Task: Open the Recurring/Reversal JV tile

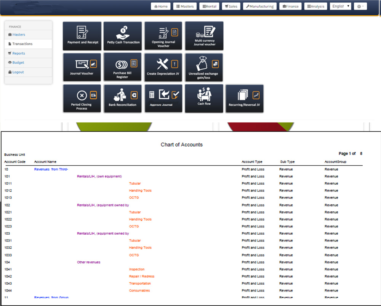Action: point(245,98)
